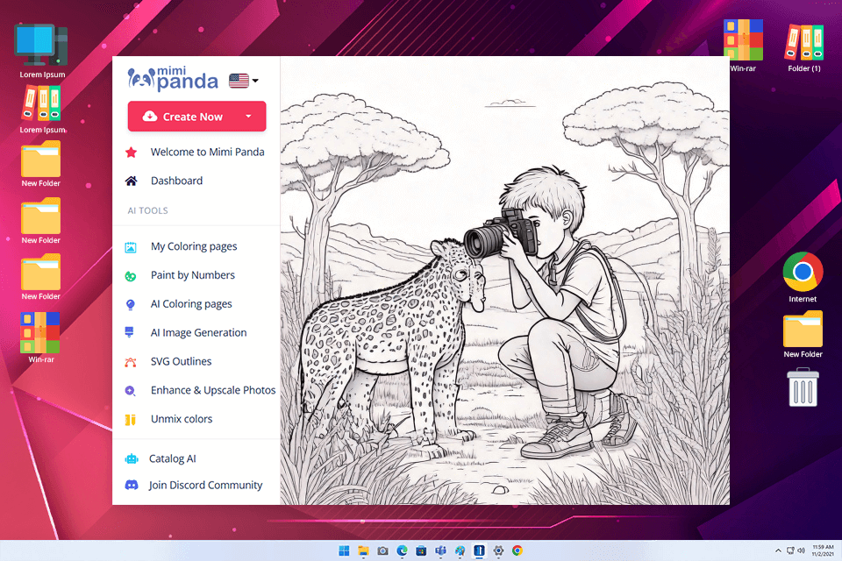Open Settings gear in the taskbar
The image size is (842, 561).
(x=498, y=550)
